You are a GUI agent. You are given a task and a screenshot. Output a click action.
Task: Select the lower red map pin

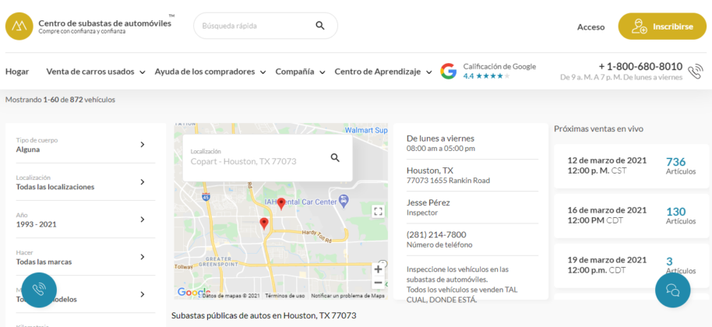click(x=264, y=223)
